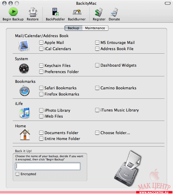Switch to the Maintenance tab
Image resolution: width=173 pixels, height=194 pixels.
(95, 28)
